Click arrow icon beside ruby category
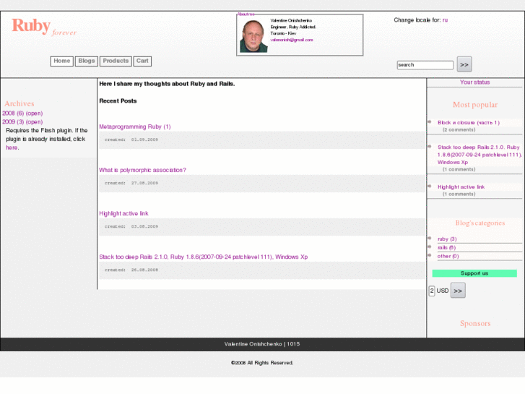The image size is (525, 394). pyautogui.click(x=430, y=238)
